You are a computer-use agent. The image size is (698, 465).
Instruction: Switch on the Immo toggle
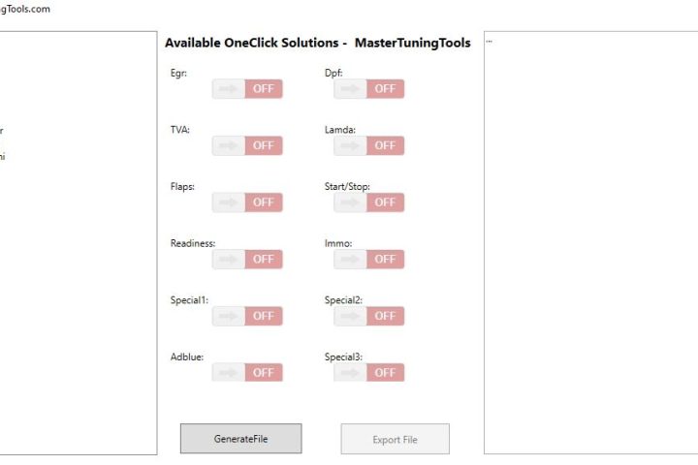369,259
